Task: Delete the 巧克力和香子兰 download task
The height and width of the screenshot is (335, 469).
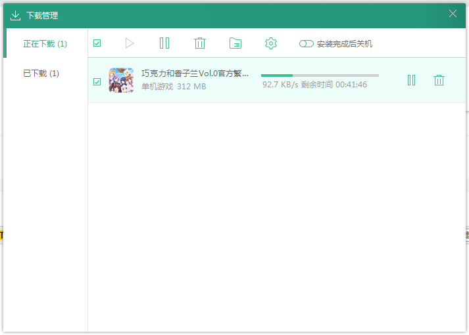Action: (x=439, y=80)
